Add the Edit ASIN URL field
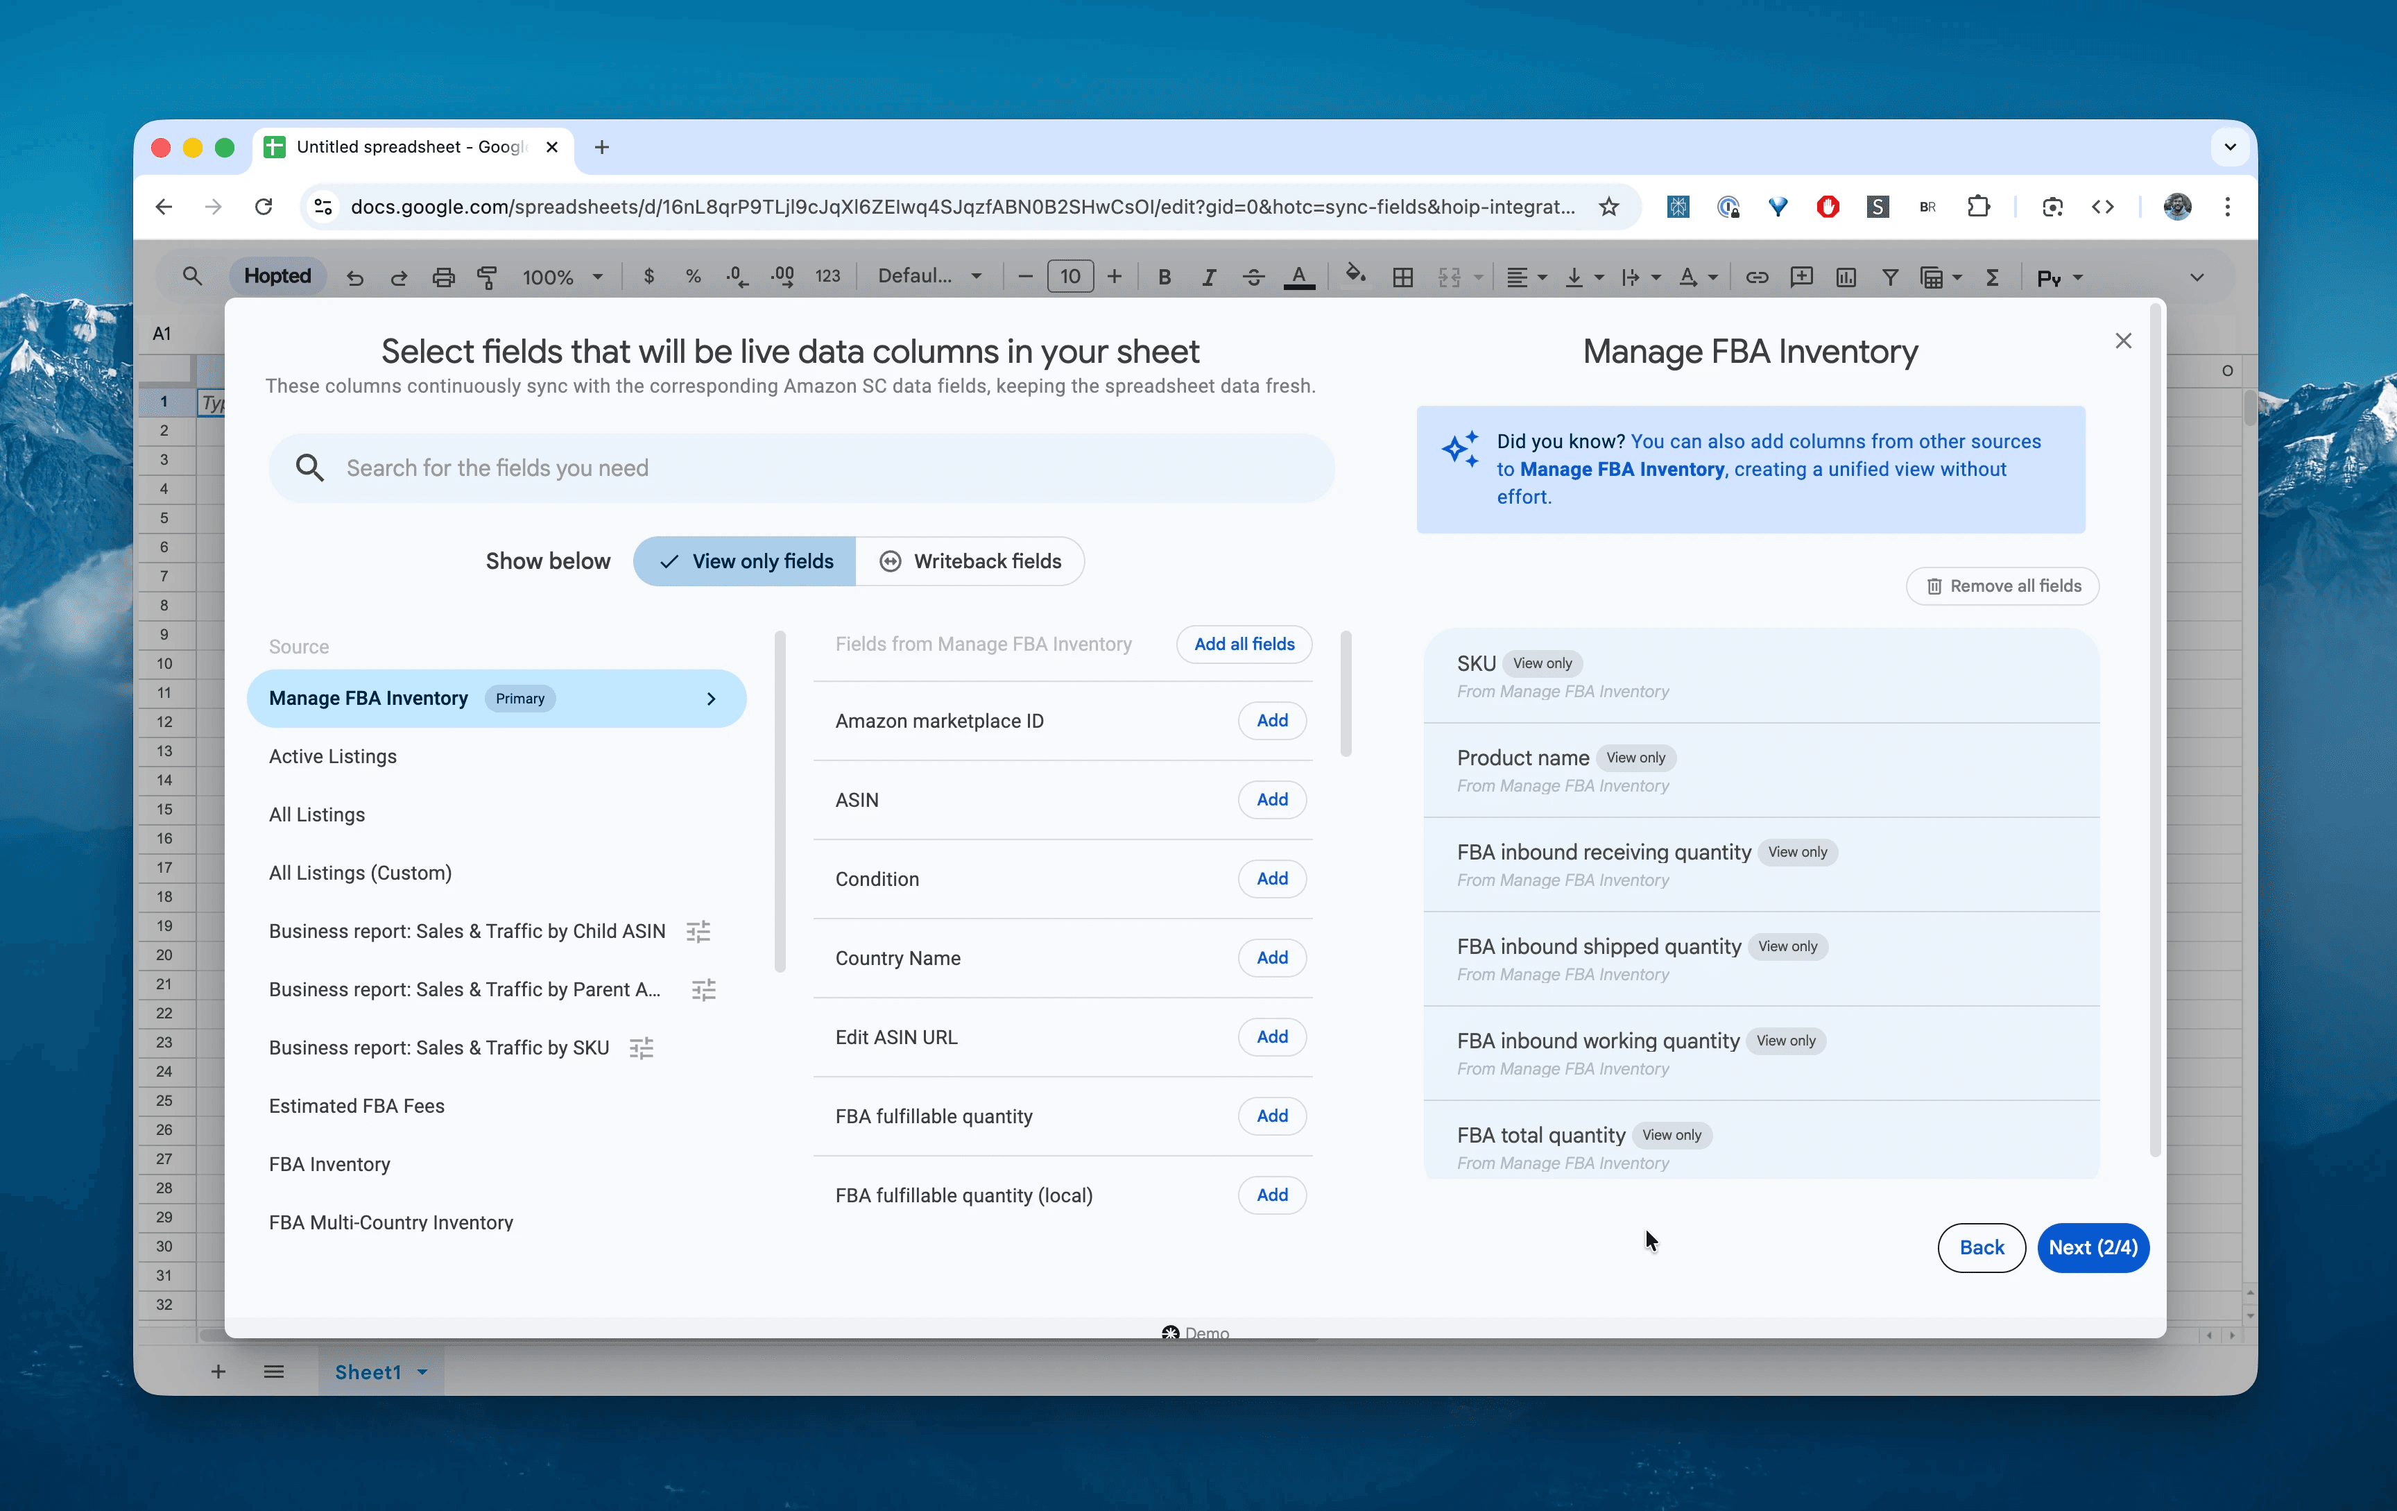 [x=1272, y=1037]
